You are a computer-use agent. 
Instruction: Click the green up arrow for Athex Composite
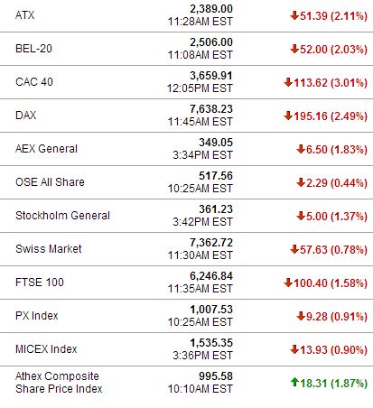(x=294, y=382)
